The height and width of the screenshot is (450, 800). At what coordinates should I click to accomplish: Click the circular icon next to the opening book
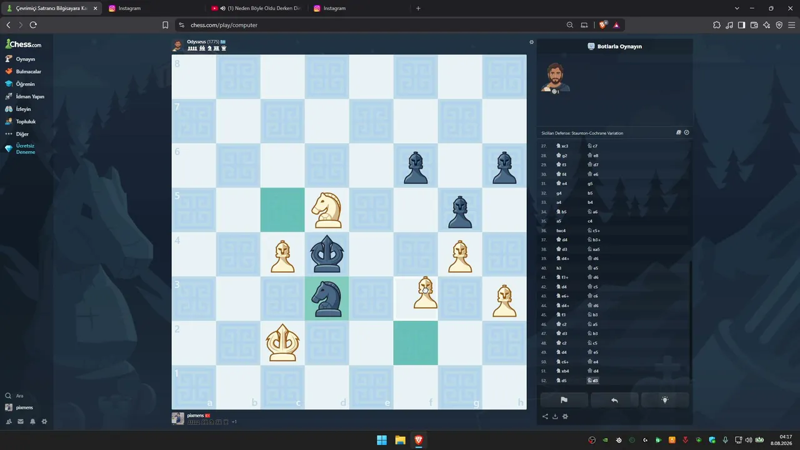687,132
